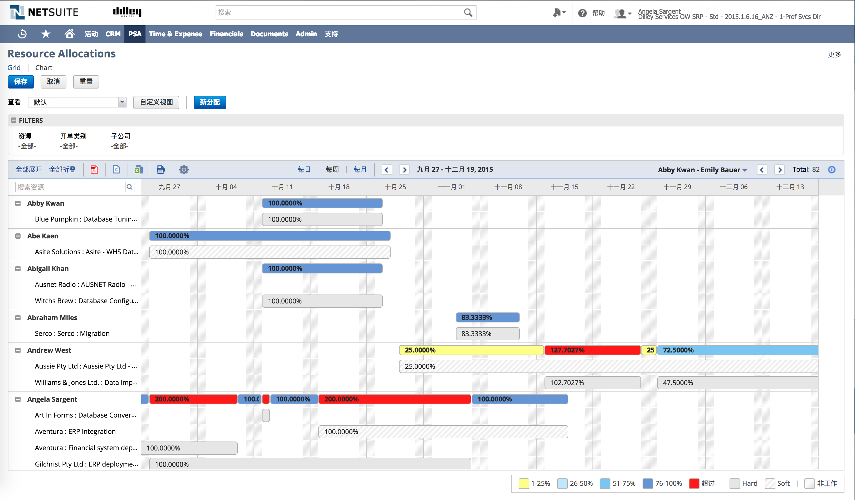Open the Financials menu
Viewport: 855px width, 500px height.
pos(226,34)
